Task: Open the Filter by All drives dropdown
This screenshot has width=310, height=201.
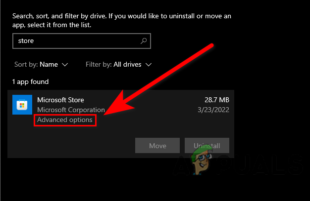Action: 119,65
